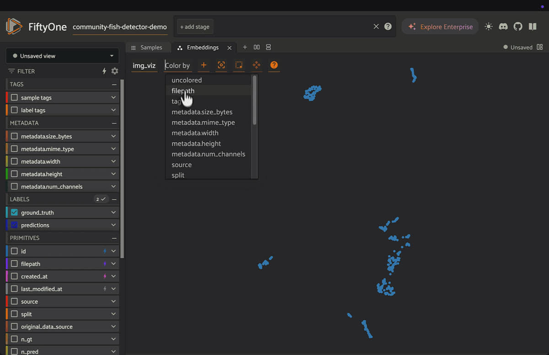Click the FiftyOne logo icon
Screen dimensions: 549x355
[14, 27]
